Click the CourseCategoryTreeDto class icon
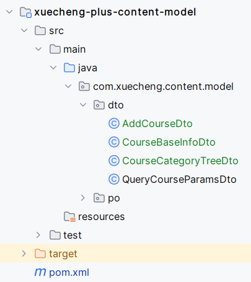 point(114,161)
